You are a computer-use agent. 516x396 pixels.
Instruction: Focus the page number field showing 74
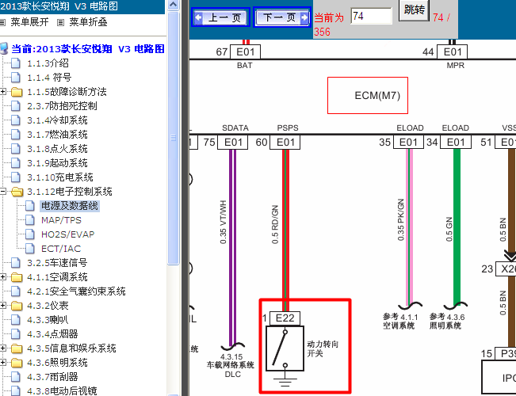point(371,16)
